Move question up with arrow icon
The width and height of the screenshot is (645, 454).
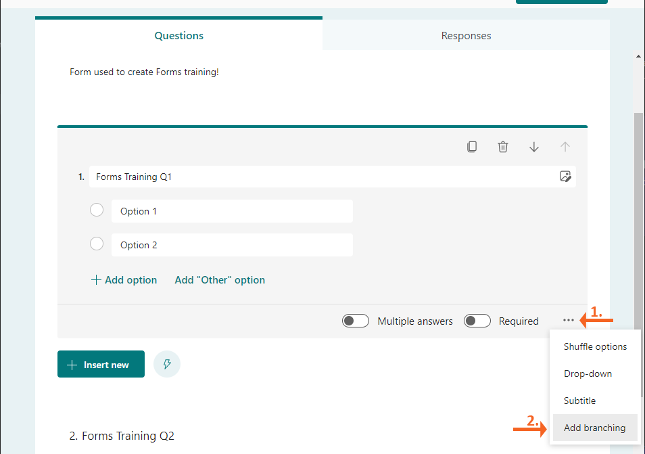(x=565, y=147)
